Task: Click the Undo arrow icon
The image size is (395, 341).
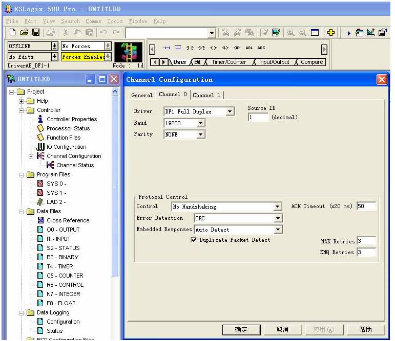Action: (x=103, y=32)
